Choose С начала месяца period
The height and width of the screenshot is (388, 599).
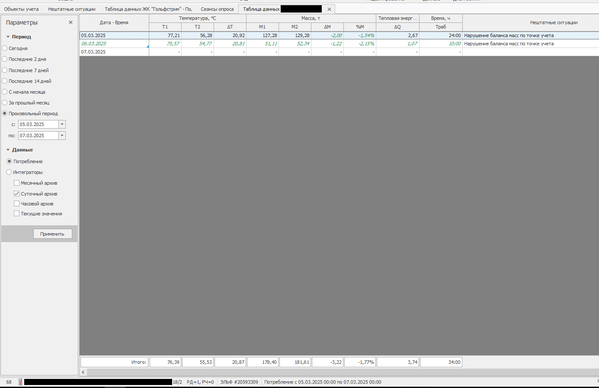coord(5,92)
